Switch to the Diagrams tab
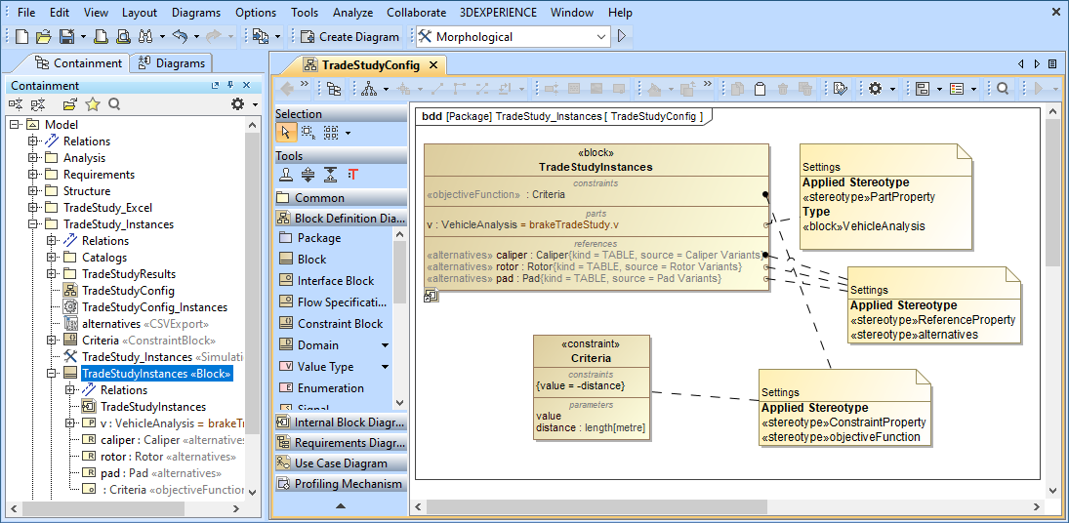The height and width of the screenshot is (523, 1069). [172, 63]
